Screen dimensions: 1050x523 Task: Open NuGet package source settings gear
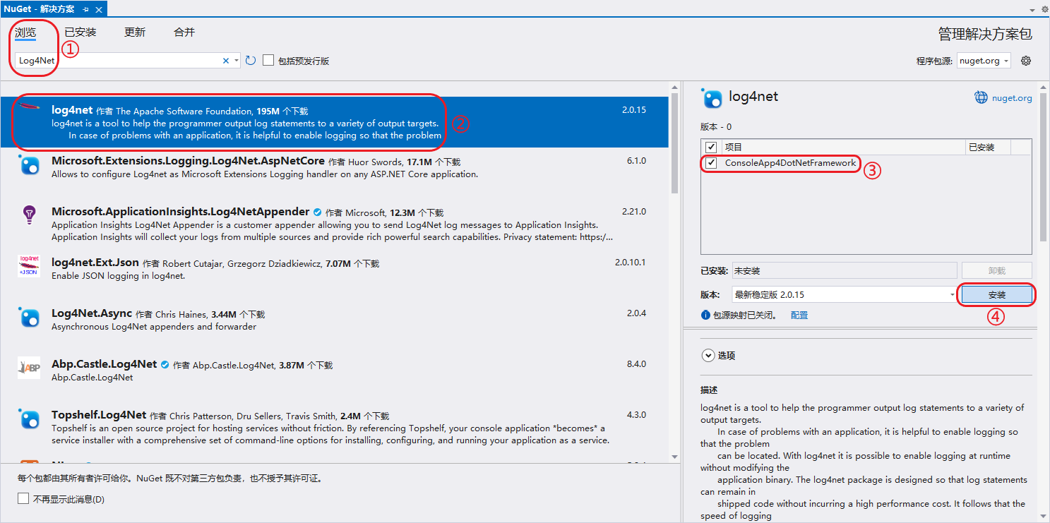coord(1026,61)
